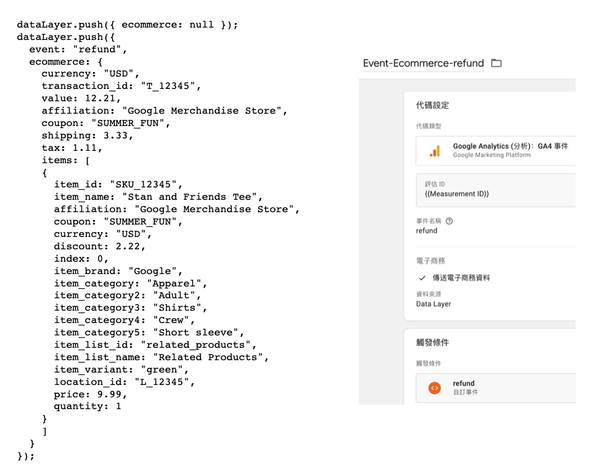Click the help icon next to 事件名稱
Viewport: 592px width, 466px height.
click(449, 221)
